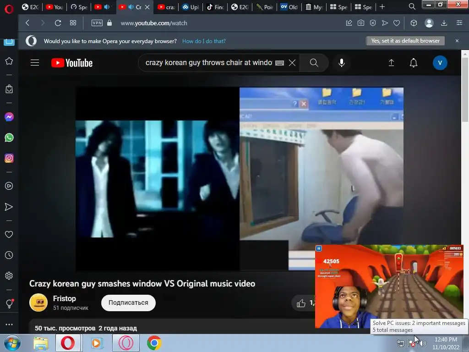Viewport: 469px width, 352px height.
Task: Open WhatsApp in the Opera sidebar
Action: 9,137
